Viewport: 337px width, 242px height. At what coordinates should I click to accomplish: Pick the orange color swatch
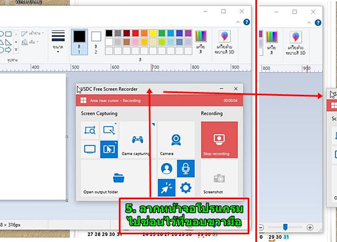pyautogui.click(x=144, y=33)
